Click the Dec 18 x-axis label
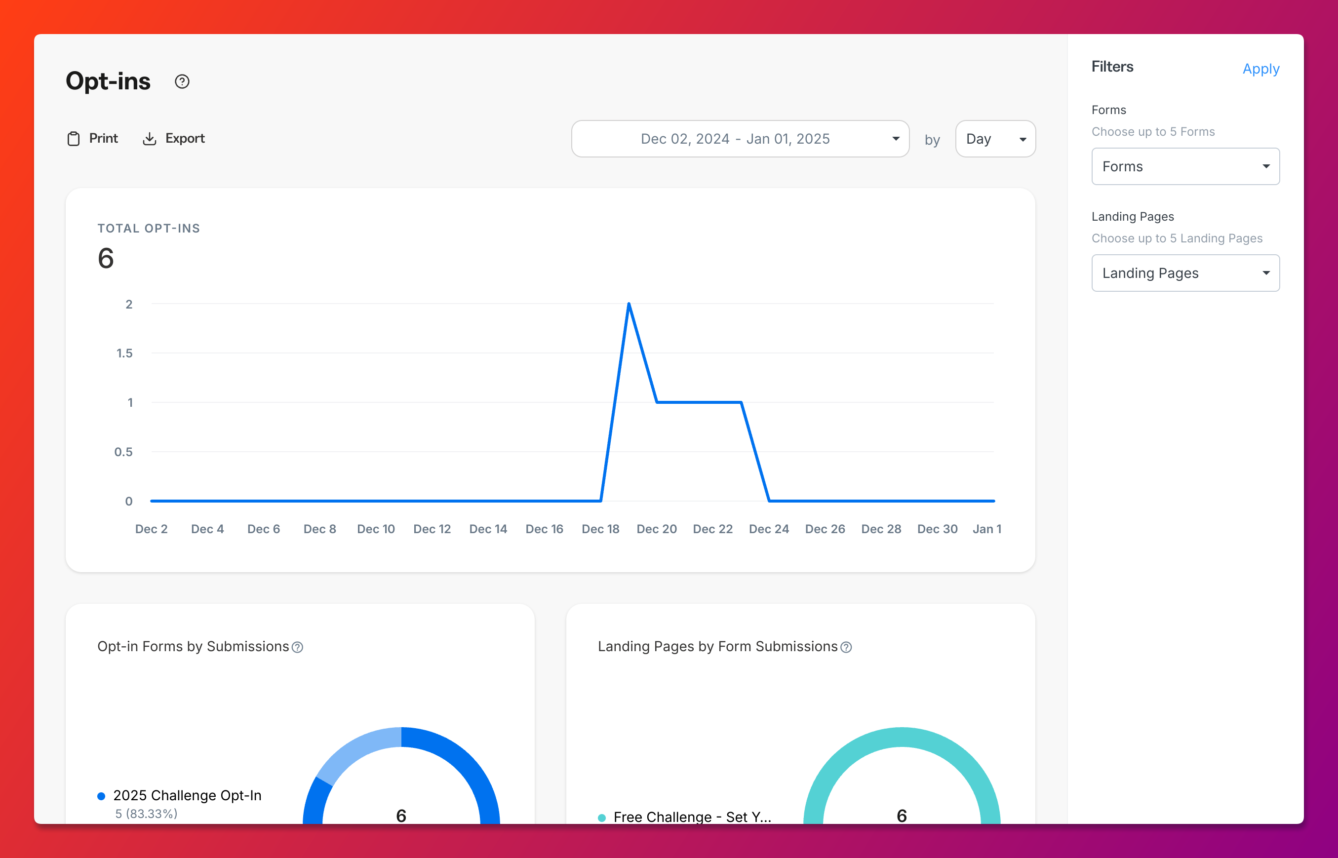Screen dimensions: 1338x858 coord(600,529)
